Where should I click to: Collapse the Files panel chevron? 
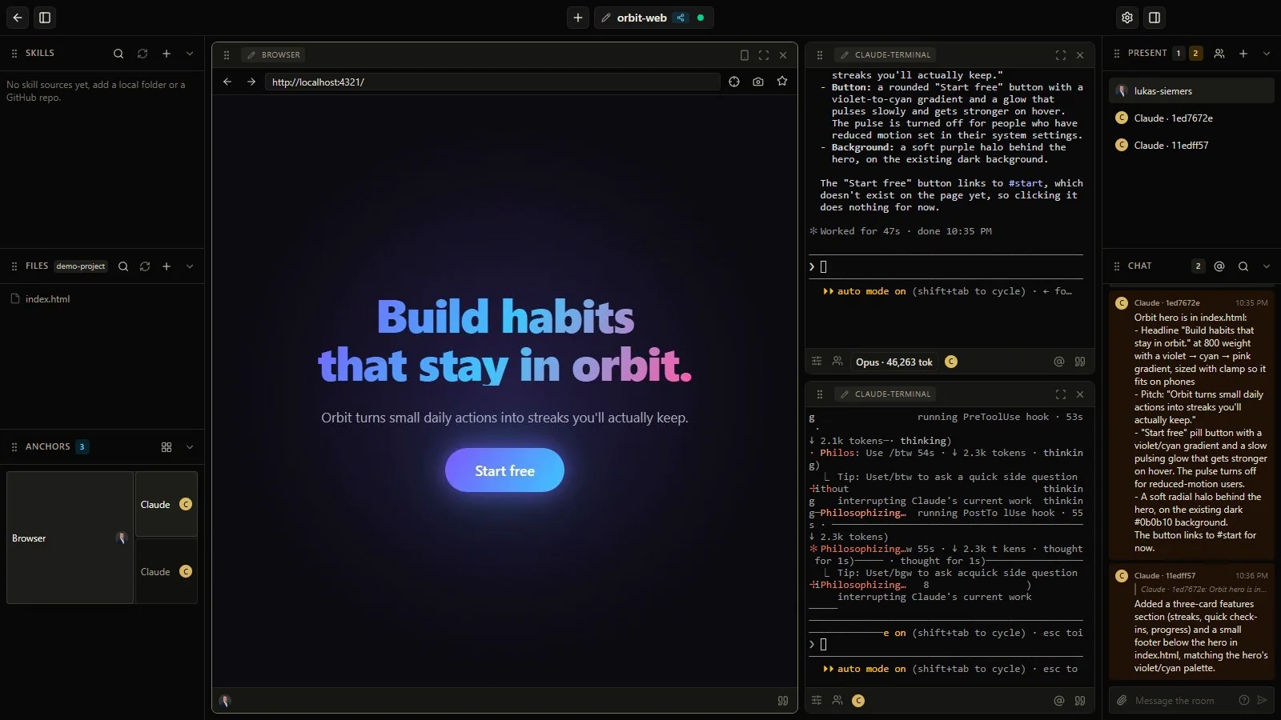click(x=190, y=266)
